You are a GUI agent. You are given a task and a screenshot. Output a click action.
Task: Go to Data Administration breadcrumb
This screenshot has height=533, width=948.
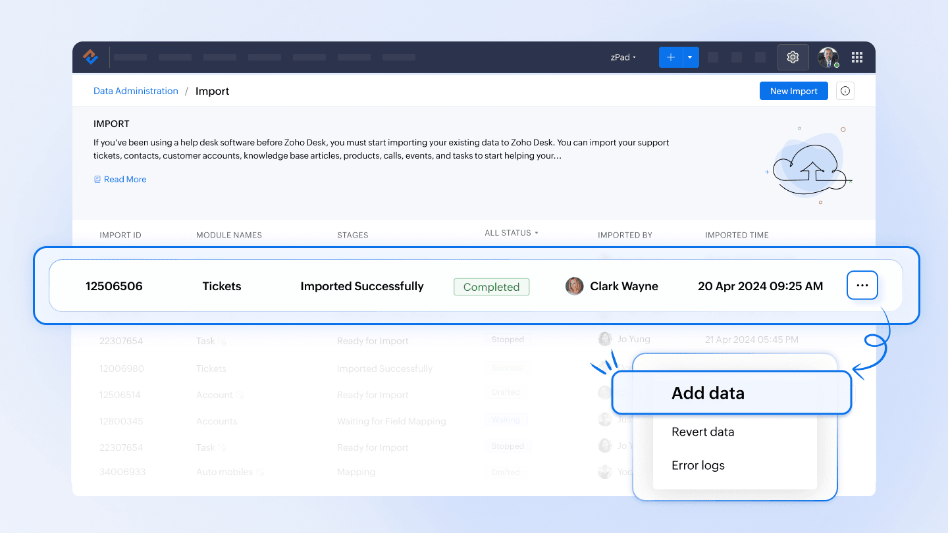click(x=136, y=91)
